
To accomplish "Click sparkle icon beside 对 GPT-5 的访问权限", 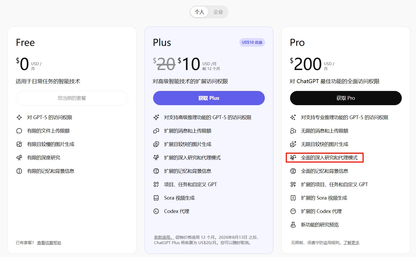I will click(x=19, y=118).
